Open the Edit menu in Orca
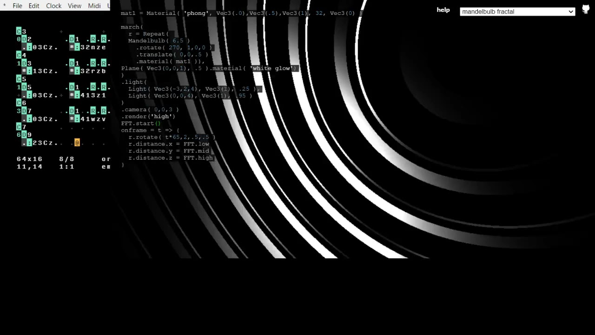The image size is (595, 335). pos(34,6)
